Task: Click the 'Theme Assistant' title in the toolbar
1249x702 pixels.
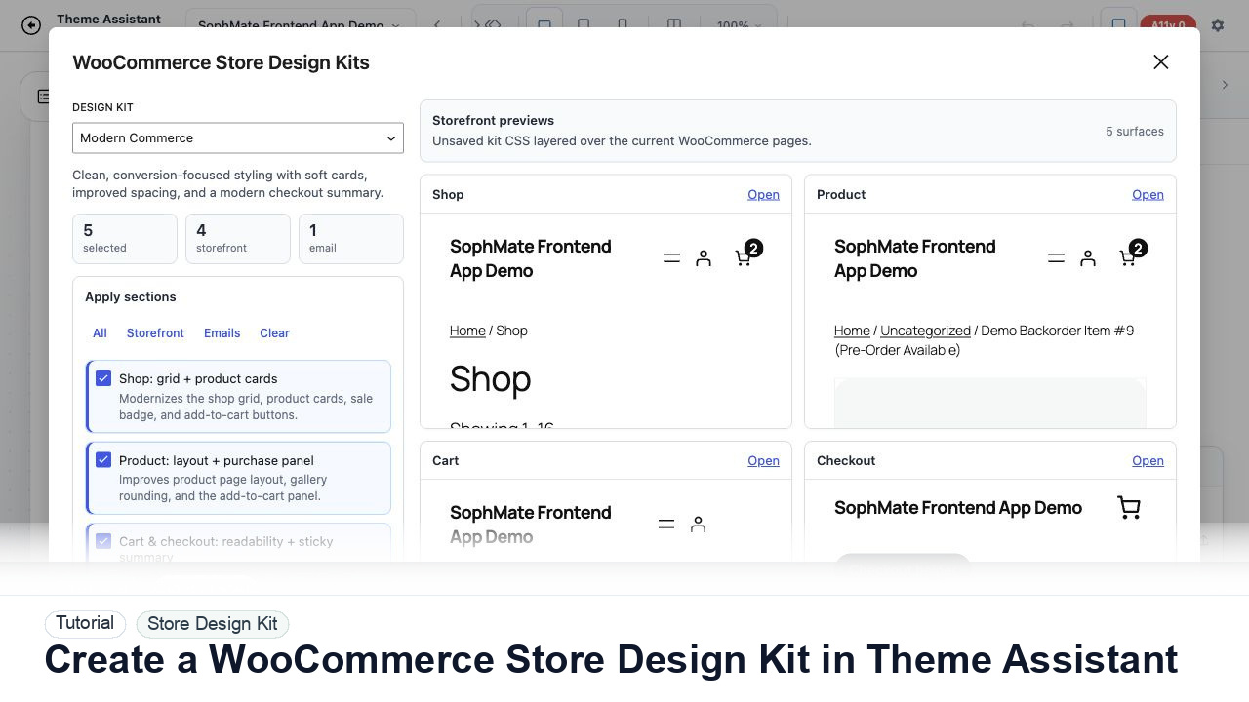Action: pyautogui.click(x=109, y=19)
